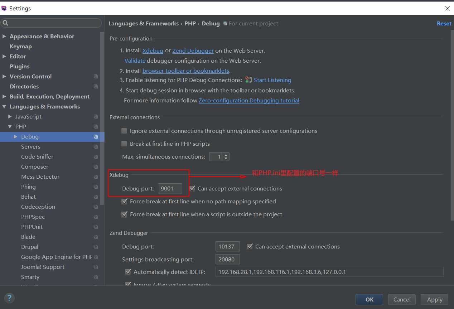The image size is (454, 309).
Task: Open help with the question mark button
Action: point(9,298)
